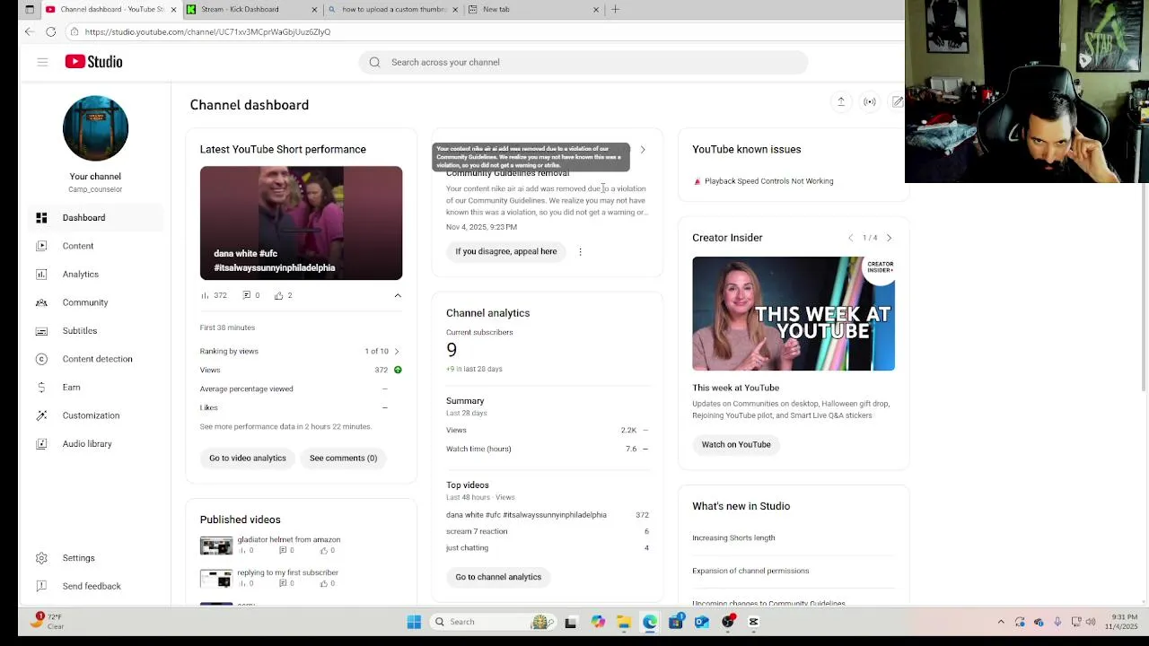Viewport: 1149px width, 646px height.
Task: Click Go to channel analytics button
Action: pyautogui.click(x=498, y=577)
